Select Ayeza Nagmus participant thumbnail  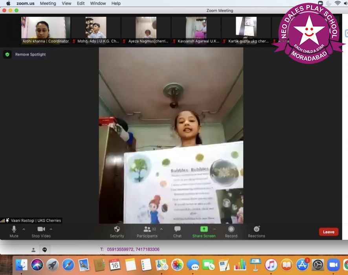coord(146,30)
